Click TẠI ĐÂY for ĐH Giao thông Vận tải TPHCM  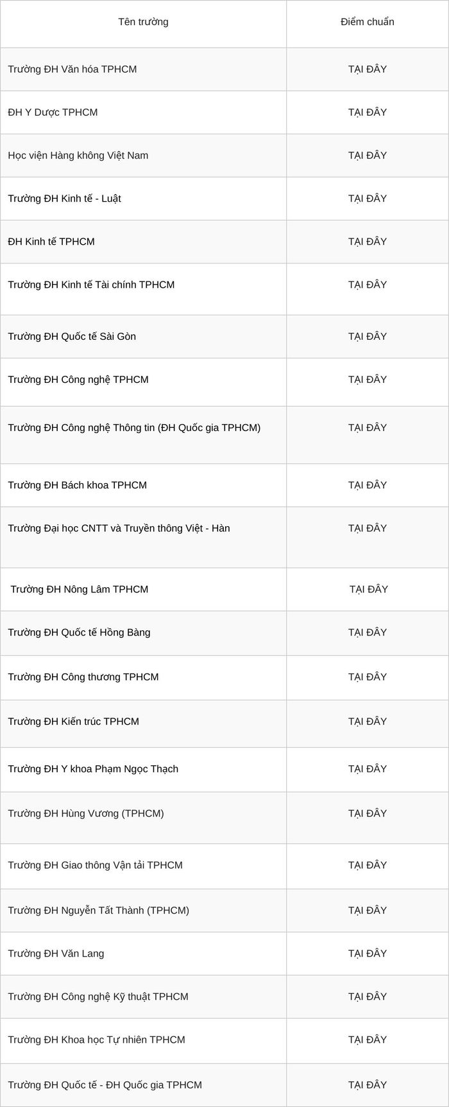(x=368, y=865)
